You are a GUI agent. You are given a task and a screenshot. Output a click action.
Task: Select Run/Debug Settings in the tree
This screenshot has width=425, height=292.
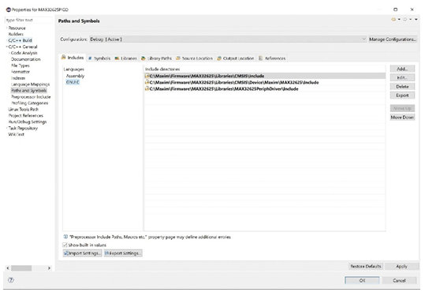(28, 122)
